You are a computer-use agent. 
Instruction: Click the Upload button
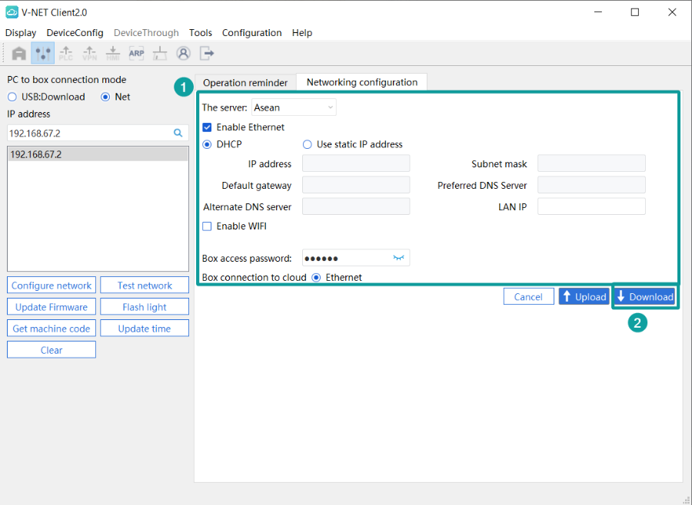point(584,297)
